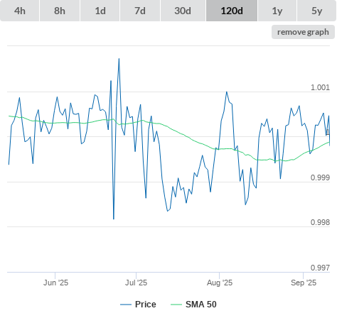Viewport: 337px width, 323px height.
Task: Click the active 120d tab
Action: click(x=232, y=11)
